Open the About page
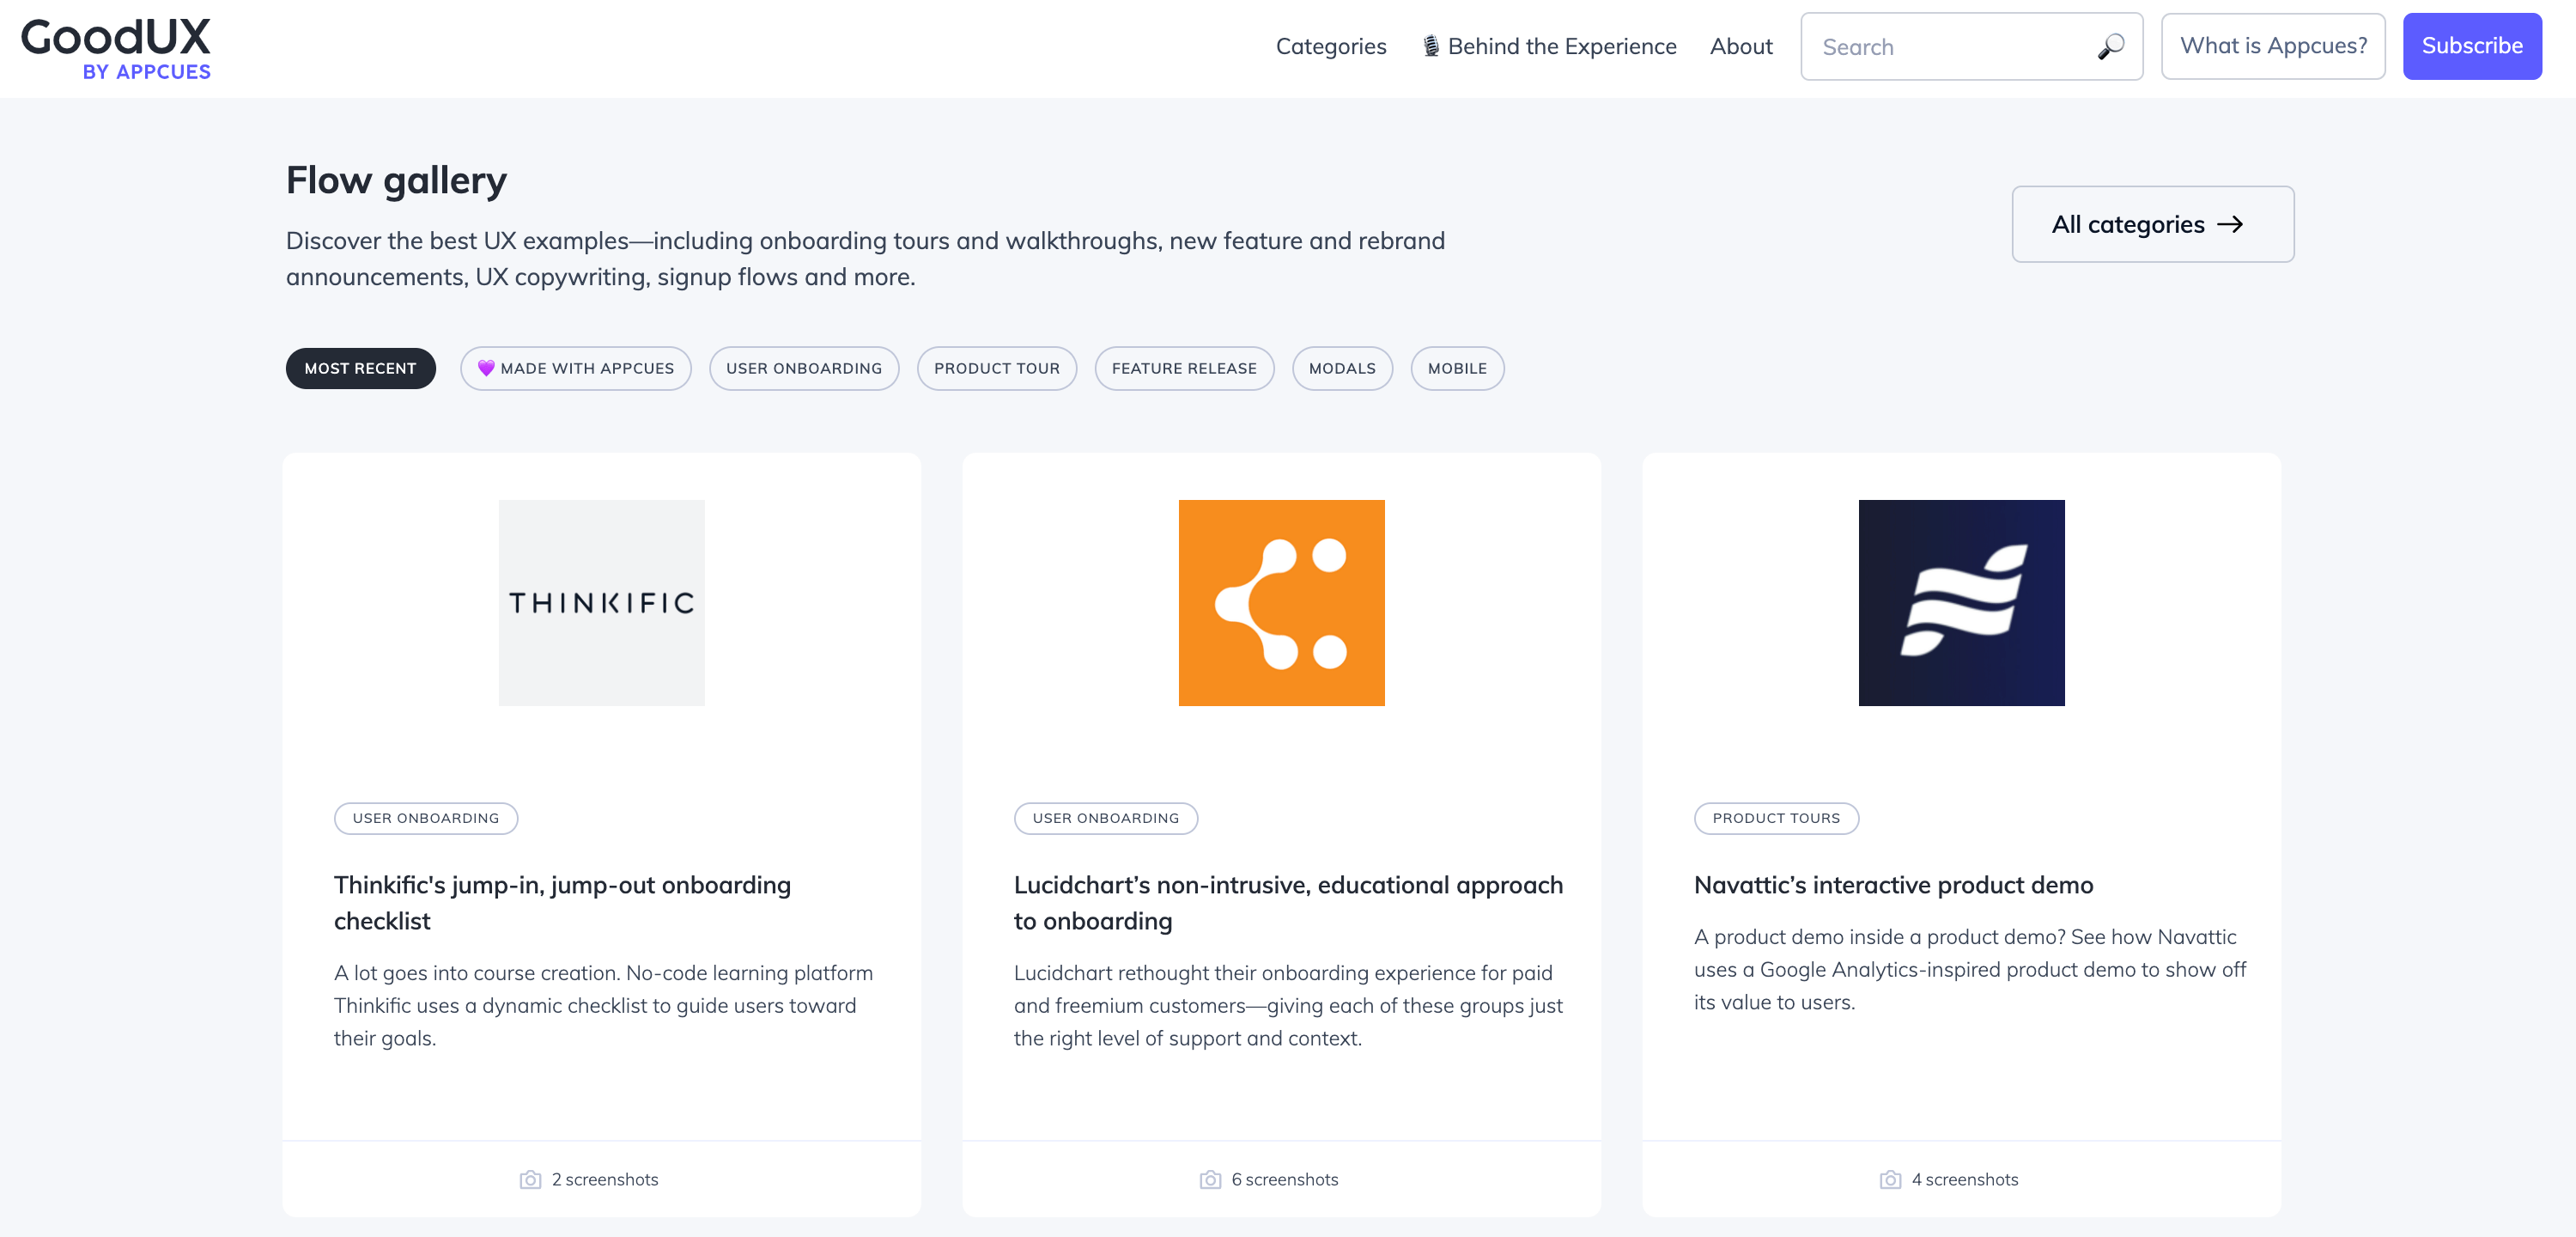The image size is (2576, 1237). tap(1741, 46)
